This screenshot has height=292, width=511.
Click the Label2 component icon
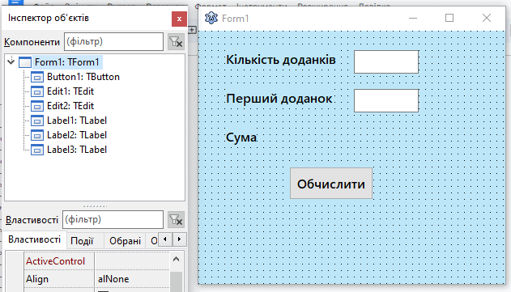pyautogui.click(x=37, y=135)
